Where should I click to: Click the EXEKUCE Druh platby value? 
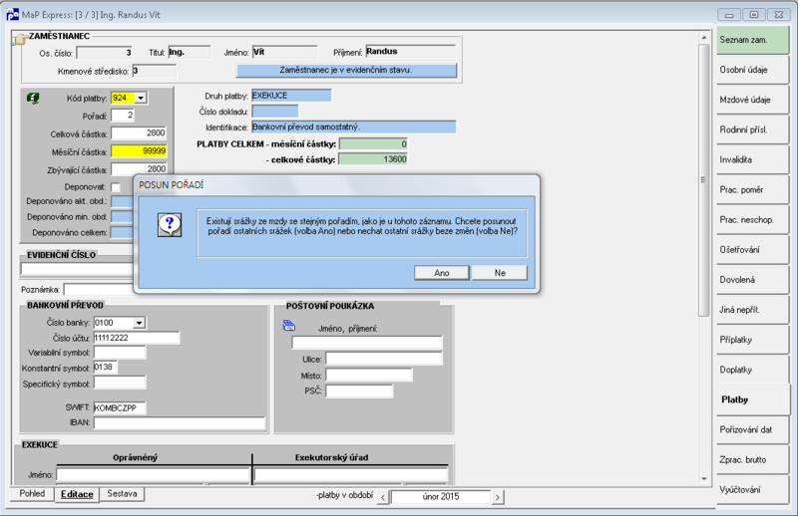tap(291, 96)
